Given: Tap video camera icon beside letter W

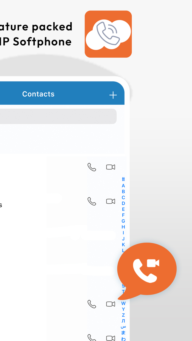Looking at the screenshot, I should click(111, 304).
